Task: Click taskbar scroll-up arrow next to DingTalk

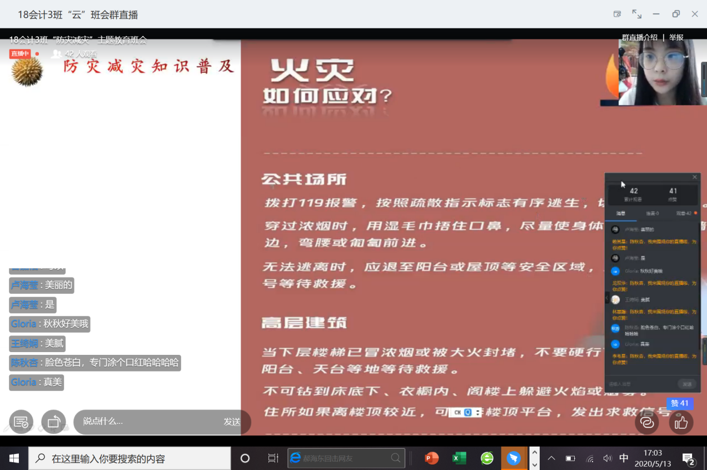Action: tap(535, 452)
